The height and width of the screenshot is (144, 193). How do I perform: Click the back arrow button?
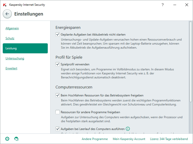[x=7, y=14]
